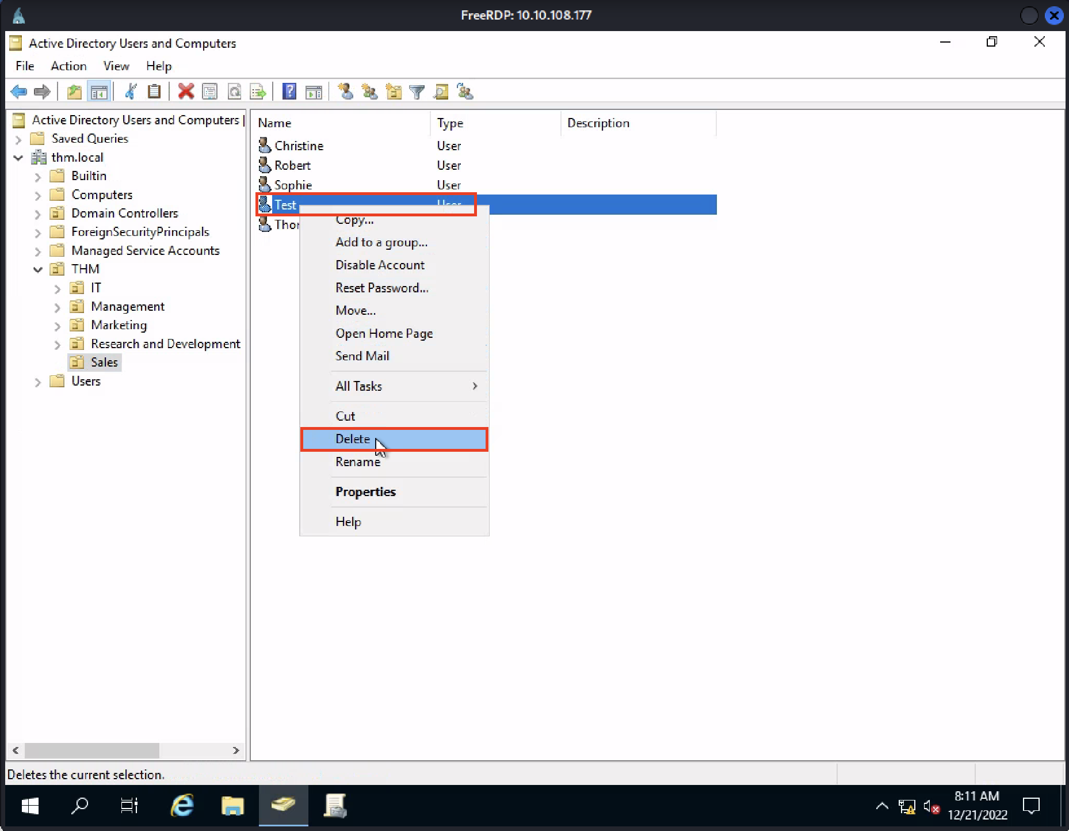Open the View menu

pos(116,66)
